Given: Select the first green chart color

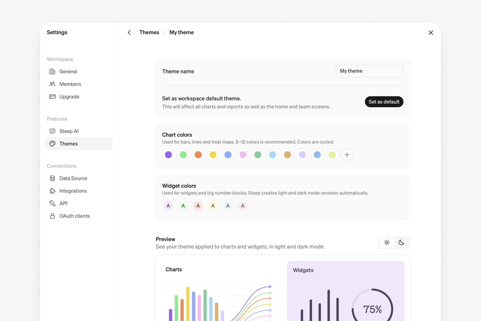Looking at the screenshot, I should (183, 155).
